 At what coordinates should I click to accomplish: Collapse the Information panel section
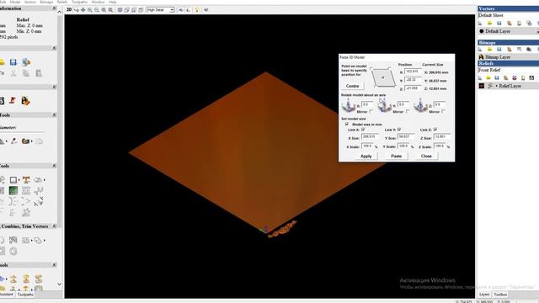pyautogui.click(x=54, y=8)
